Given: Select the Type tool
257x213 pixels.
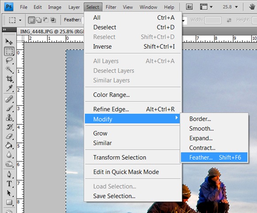Looking at the screenshot, I should click(9, 184).
